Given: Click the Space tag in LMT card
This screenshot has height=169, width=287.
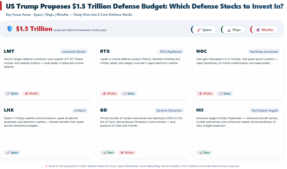Looking at the screenshot, I should (x=12, y=94).
